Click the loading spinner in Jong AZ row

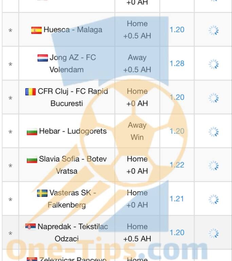pos(214,64)
